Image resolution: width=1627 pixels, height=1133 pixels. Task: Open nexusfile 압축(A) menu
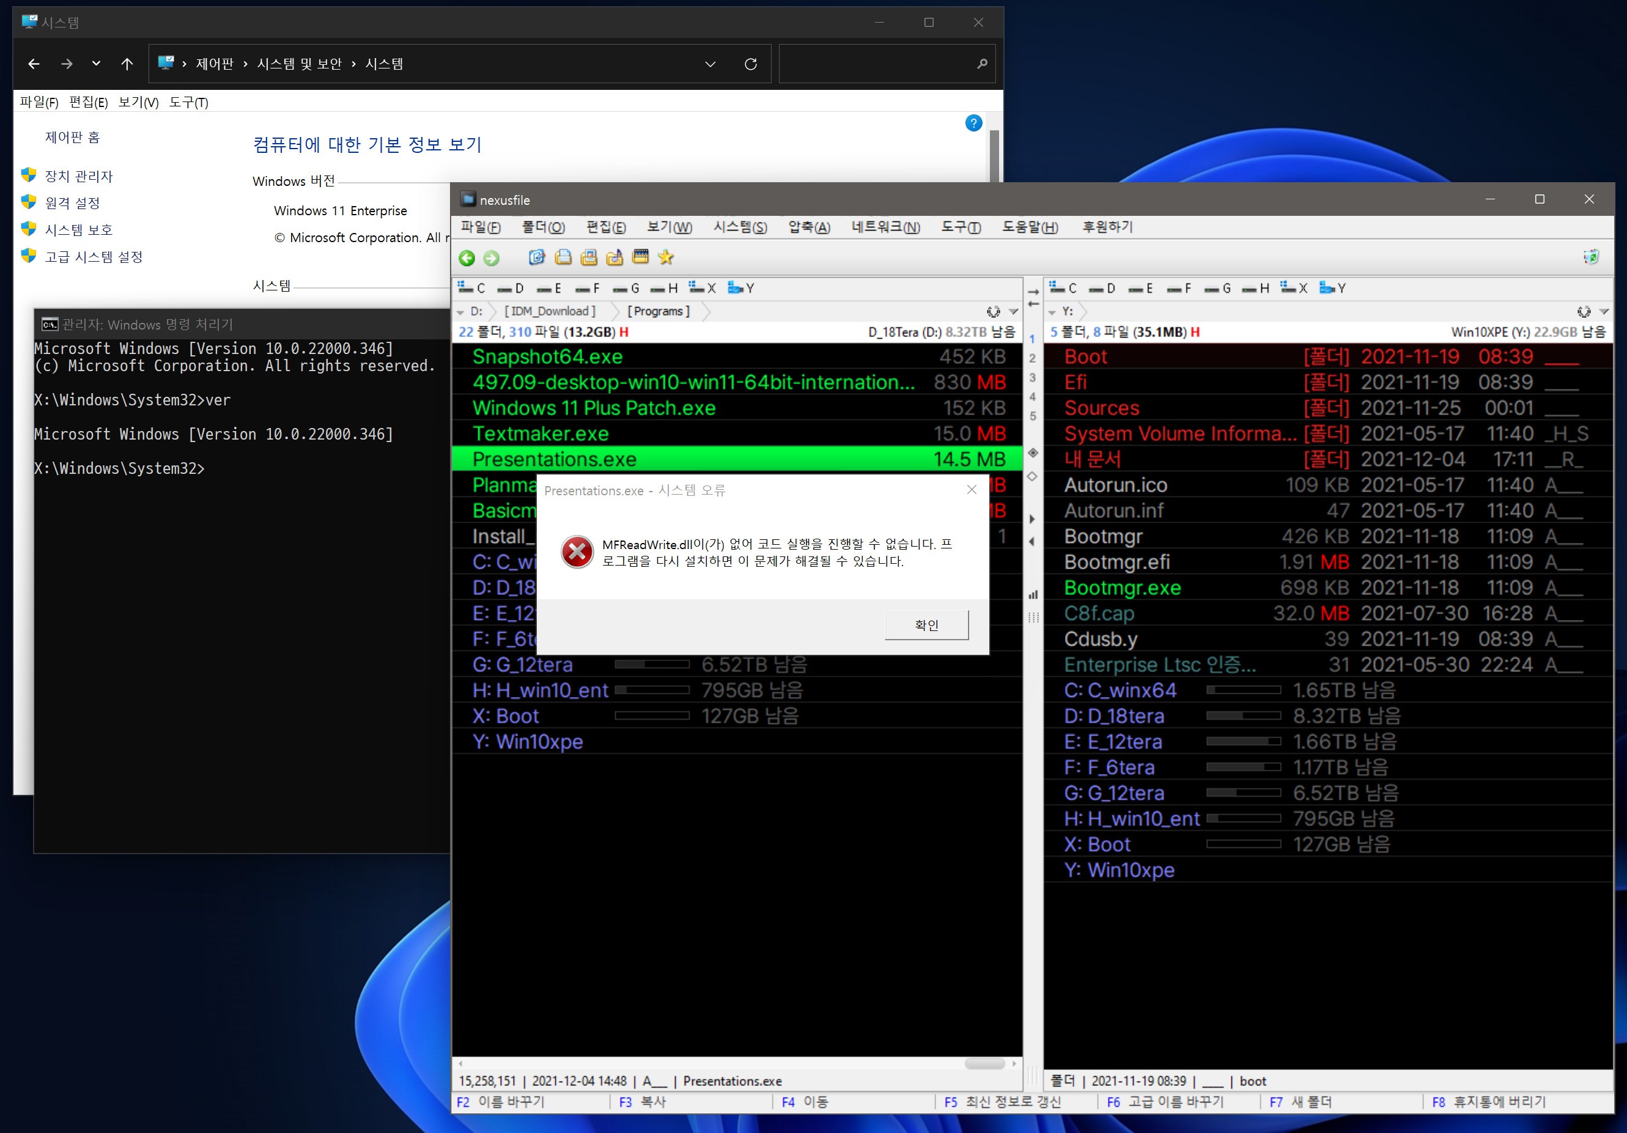pyautogui.click(x=808, y=227)
